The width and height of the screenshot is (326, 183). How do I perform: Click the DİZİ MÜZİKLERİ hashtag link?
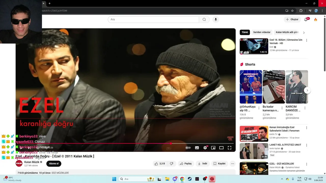pyautogui.click(x=60, y=173)
